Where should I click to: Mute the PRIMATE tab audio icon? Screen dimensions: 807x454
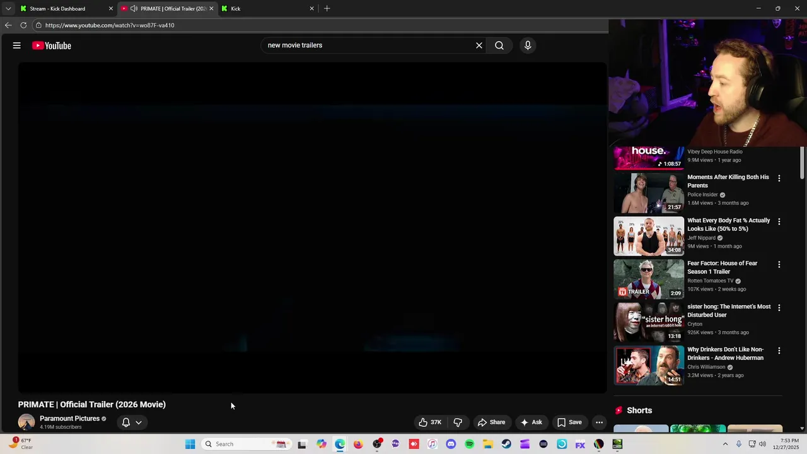pos(134,9)
